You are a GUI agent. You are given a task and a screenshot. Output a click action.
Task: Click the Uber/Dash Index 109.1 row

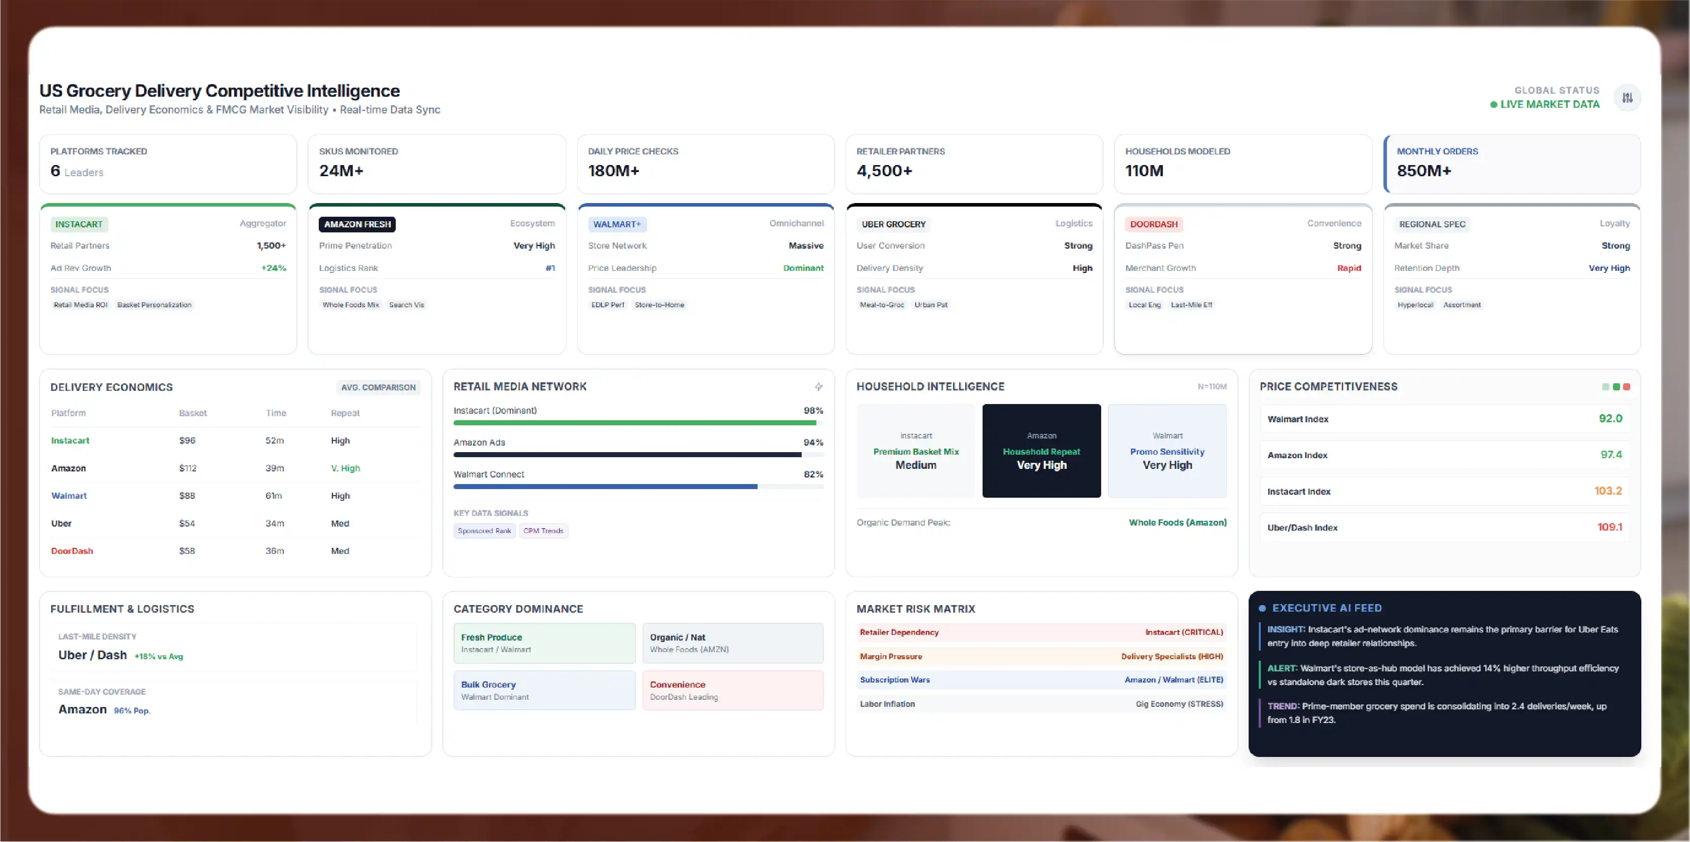[1445, 527]
